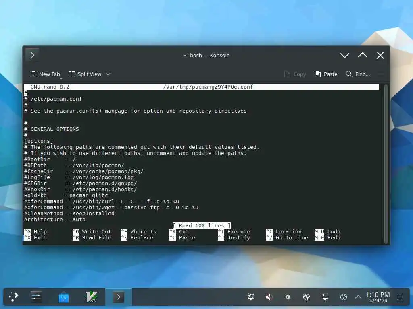Click the "HoldPkg = pacman glibc" line

(x=66, y=196)
